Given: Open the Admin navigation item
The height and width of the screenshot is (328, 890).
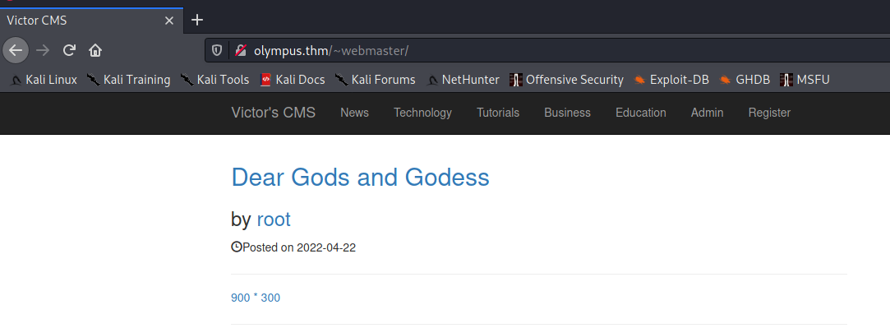Looking at the screenshot, I should pos(708,113).
